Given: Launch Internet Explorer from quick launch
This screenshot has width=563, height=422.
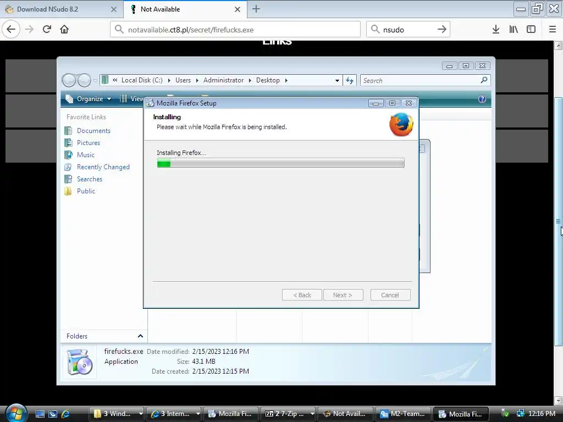Looking at the screenshot, I should (x=66, y=414).
